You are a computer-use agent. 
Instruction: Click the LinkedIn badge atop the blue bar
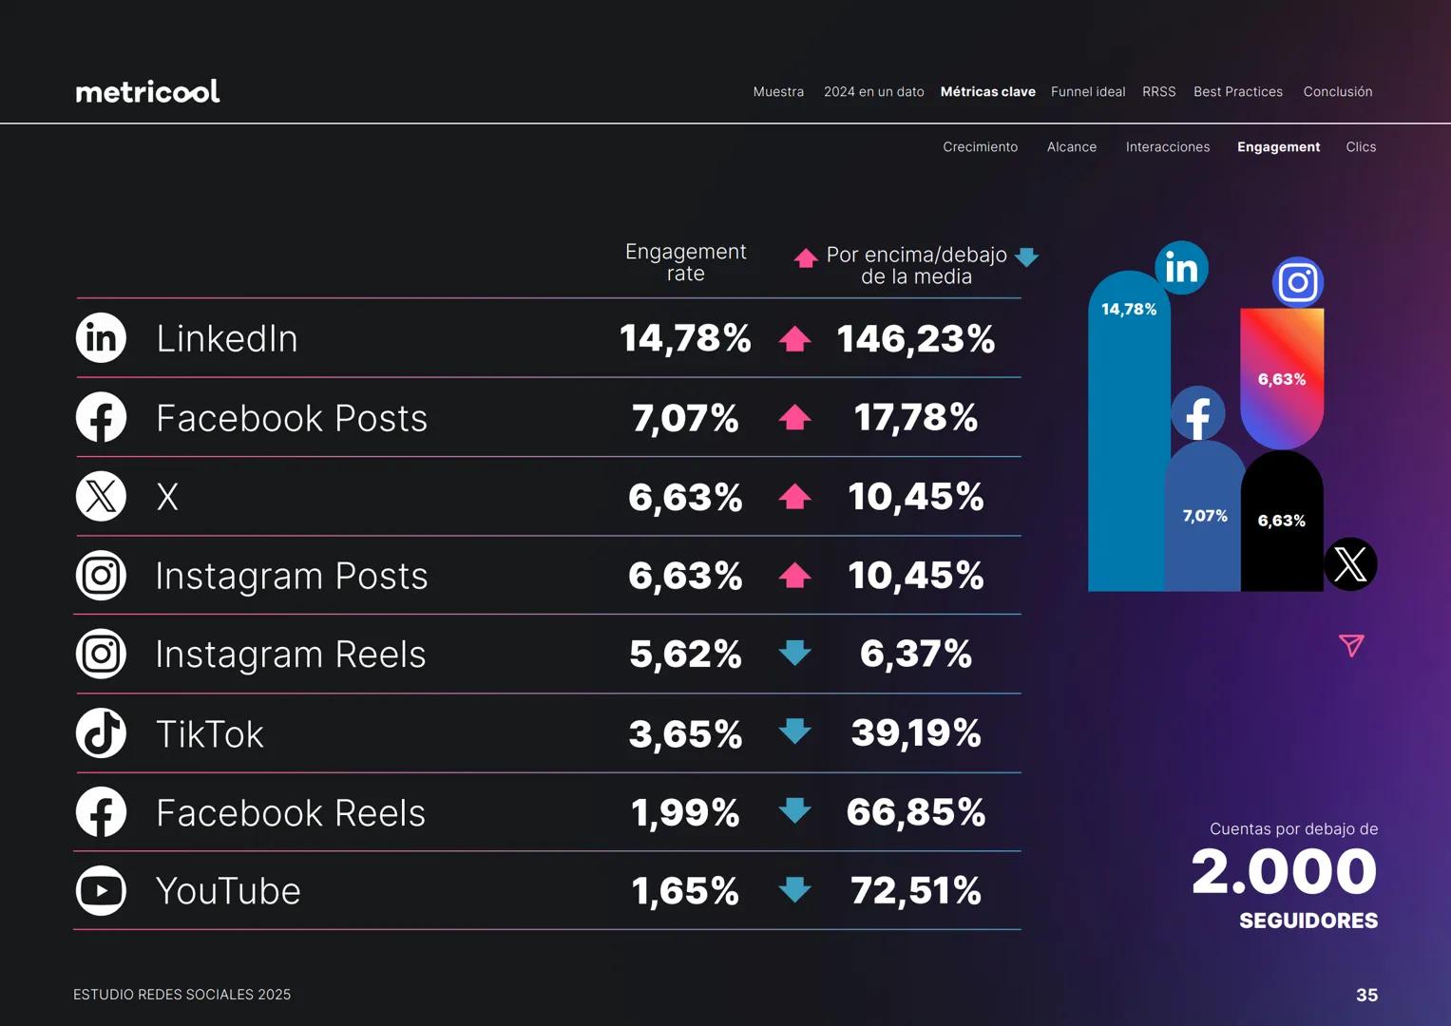(1181, 268)
